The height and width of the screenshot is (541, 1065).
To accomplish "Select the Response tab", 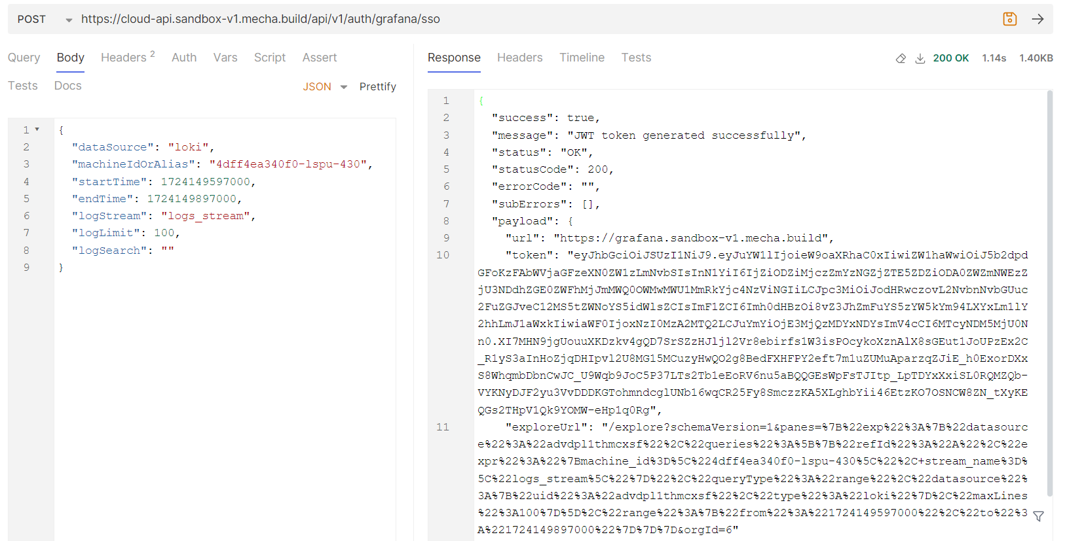I will 454,58.
